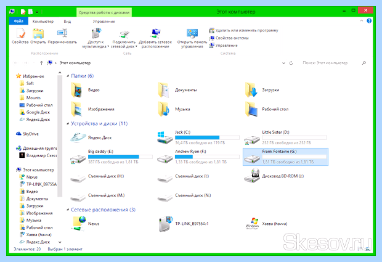The image size is (382, 262).
Task: Select removable disk Съемный диск (H:)
Action: [x=97, y=178]
